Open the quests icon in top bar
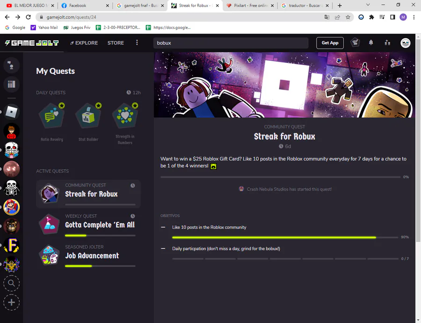 click(x=355, y=42)
